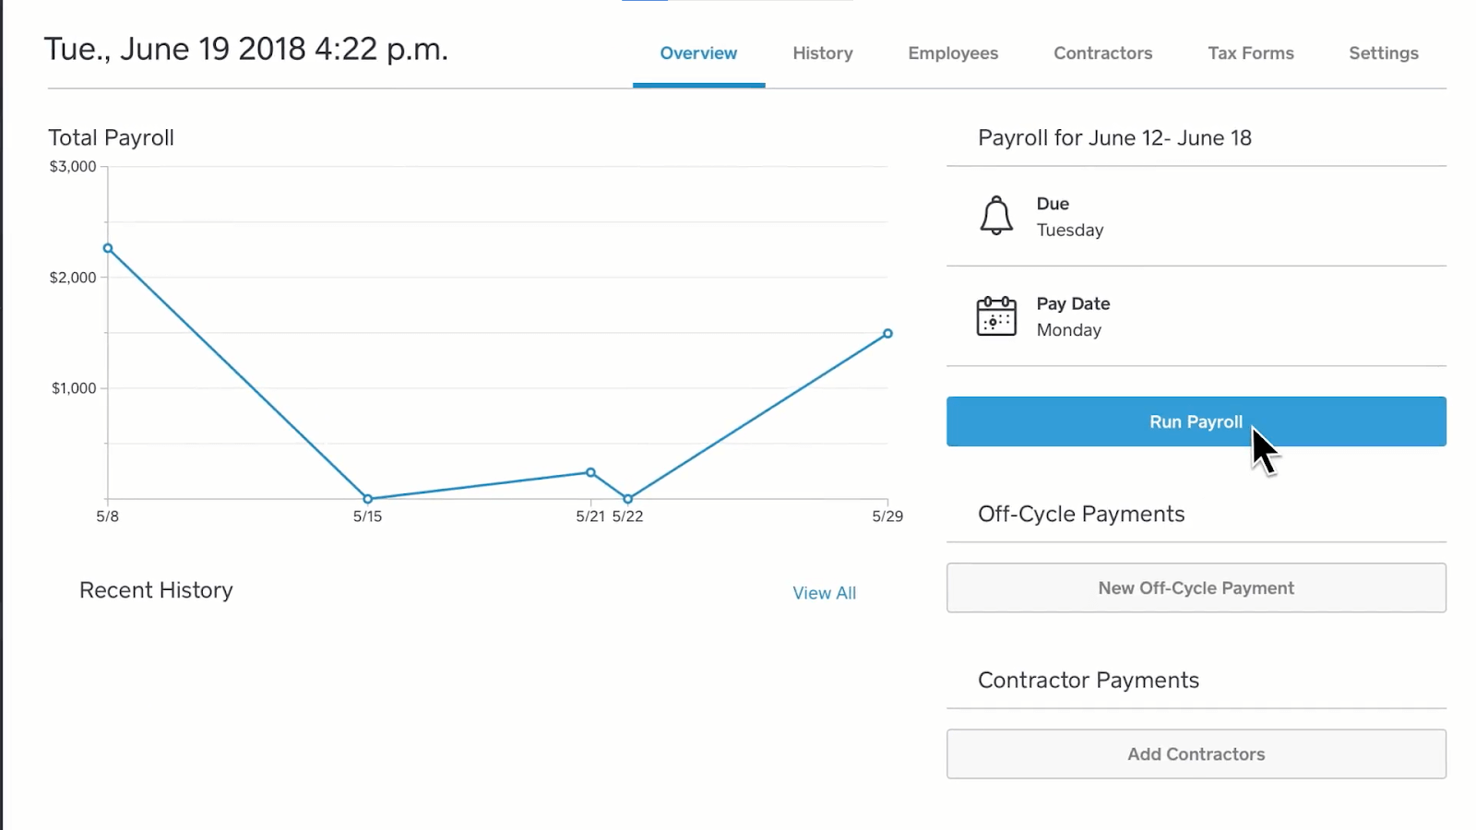Click the Add Contractors button
1476x830 pixels.
(x=1196, y=753)
